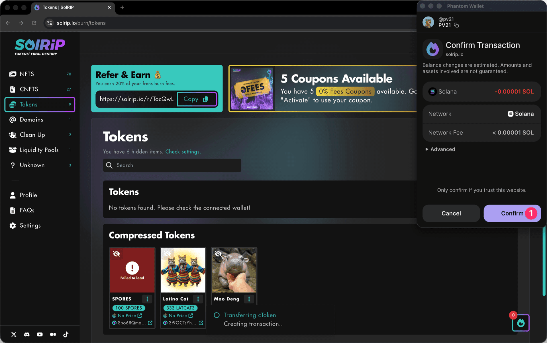Select the Tokens | SolRIP browser tab
Viewport: 547px width, 343px height.
coord(73,7)
